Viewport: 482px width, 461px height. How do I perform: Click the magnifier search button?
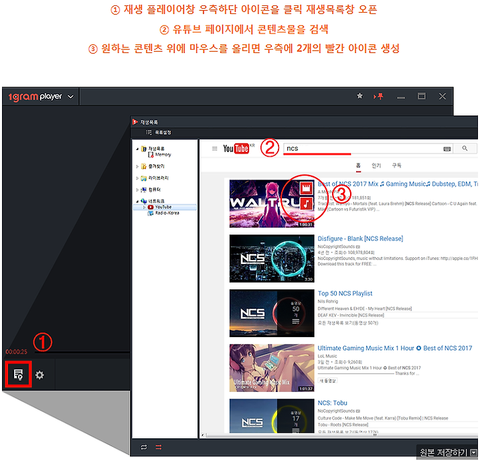pyautogui.click(x=465, y=148)
